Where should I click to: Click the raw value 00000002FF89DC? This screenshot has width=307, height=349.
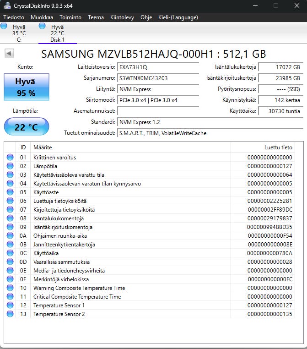click(x=270, y=209)
